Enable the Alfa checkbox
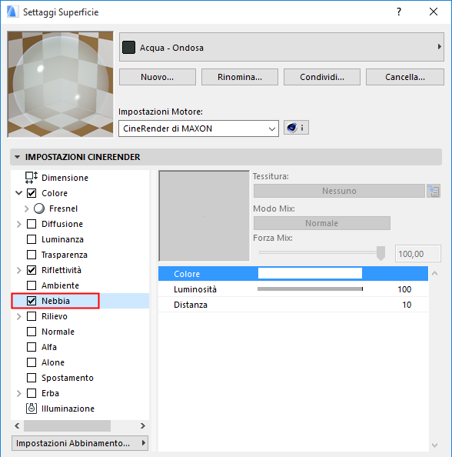Image resolution: width=452 pixels, height=457 pixels. coord(32,347)
